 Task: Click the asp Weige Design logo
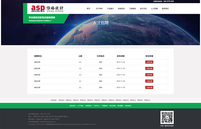click(x=47, y=8)
